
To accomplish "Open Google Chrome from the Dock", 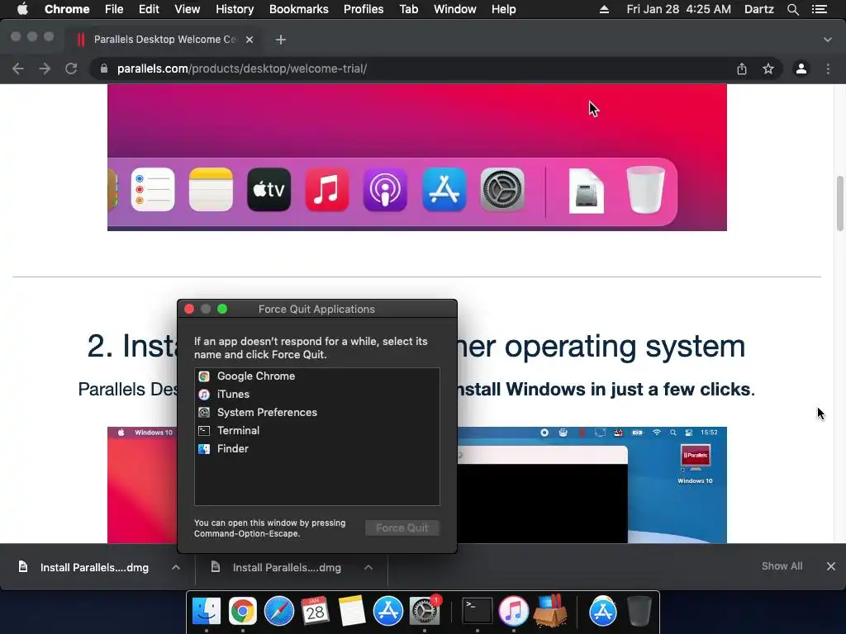I will pyautogui.click(x=242, y=611).
